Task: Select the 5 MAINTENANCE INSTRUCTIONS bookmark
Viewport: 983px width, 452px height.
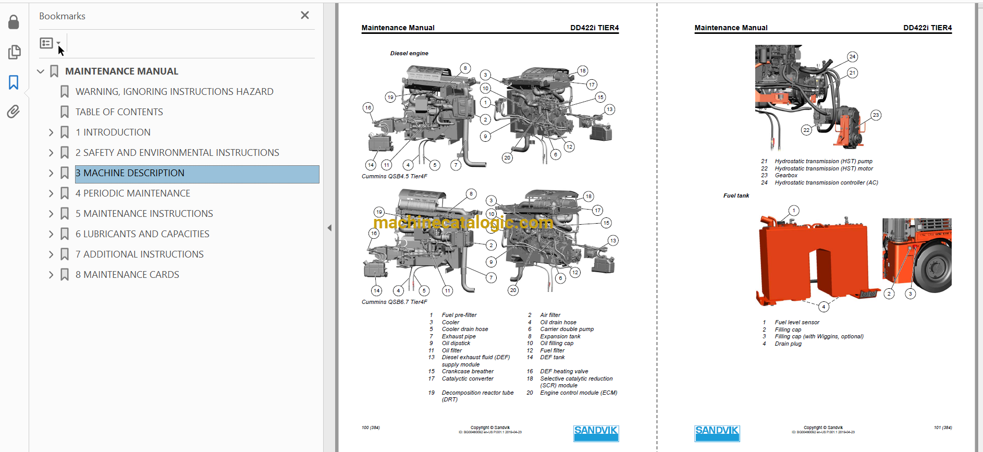Action: pyautogui.click(x=144, y=214)
